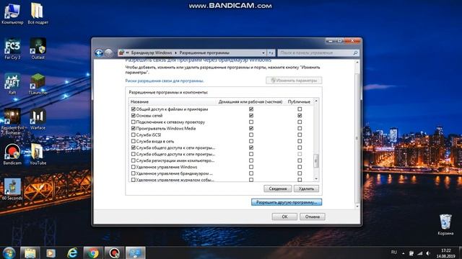This screenshot has width=462, height=259.
Task: Click the Разрешенные программы breadcrumb
Action: pos(204,53)
